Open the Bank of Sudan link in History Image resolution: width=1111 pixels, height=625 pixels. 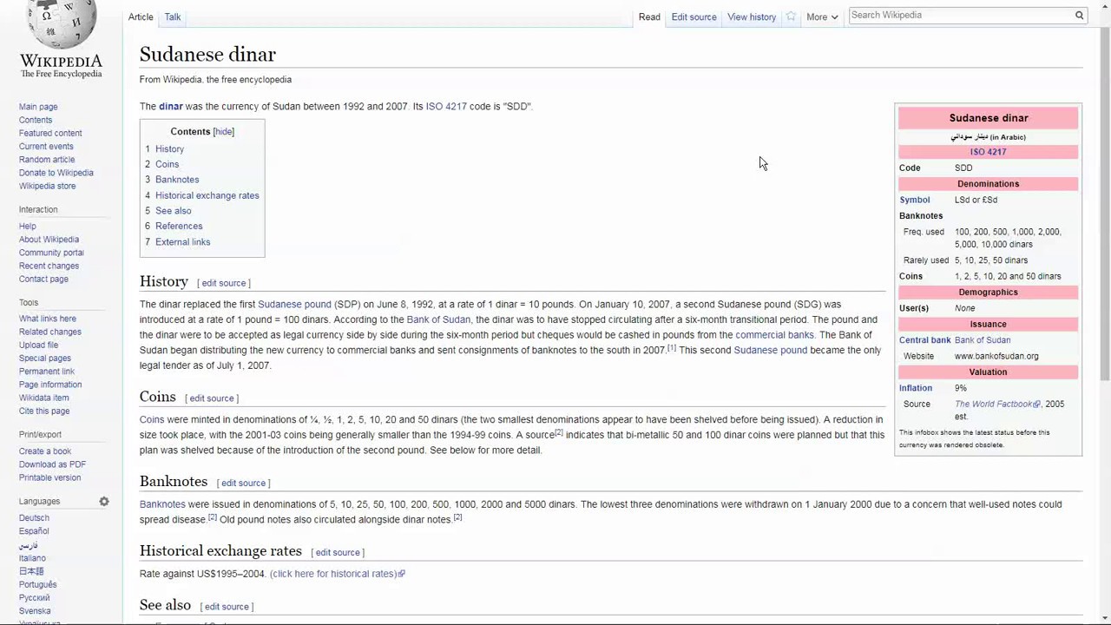tap(438, 319)
